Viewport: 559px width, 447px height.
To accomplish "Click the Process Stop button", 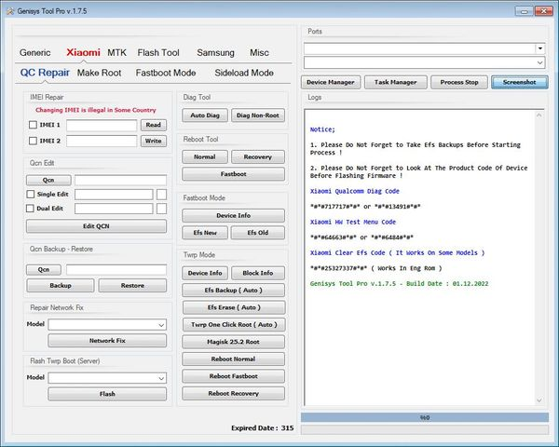I will click(x=459, y=82).
